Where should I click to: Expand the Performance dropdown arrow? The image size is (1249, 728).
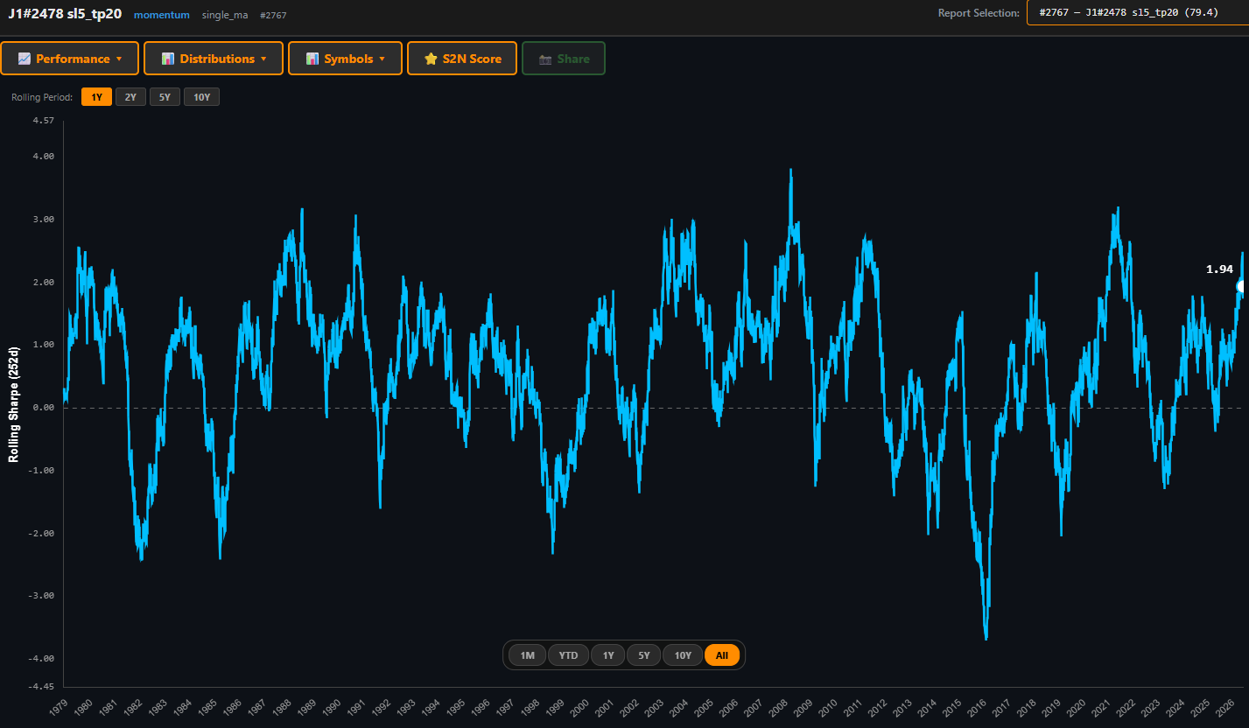pyautogui.click(x=119, y=59)
